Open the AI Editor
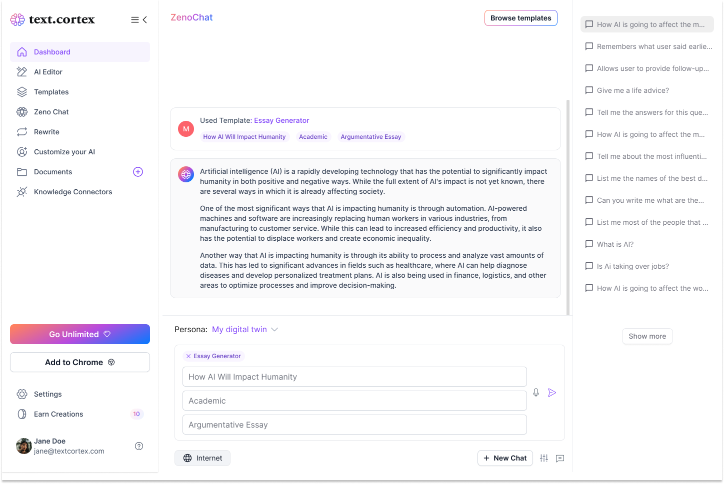The width and height of the screenshot is (724, 484). 48,72
